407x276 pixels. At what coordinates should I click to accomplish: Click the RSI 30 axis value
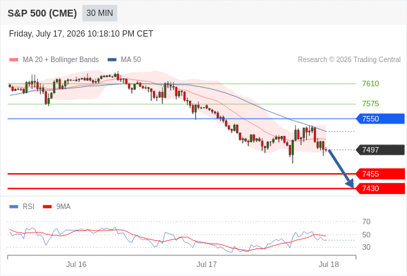[366, 247]
